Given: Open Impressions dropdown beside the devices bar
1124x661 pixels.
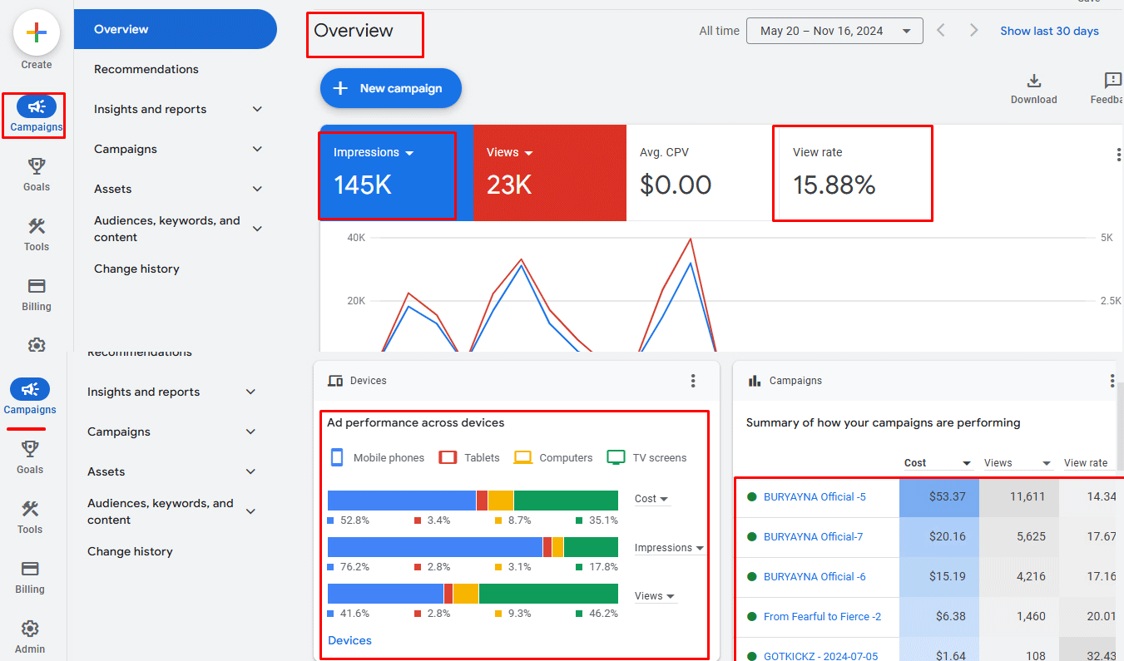Looking at the screenshot, I should 669,549.
